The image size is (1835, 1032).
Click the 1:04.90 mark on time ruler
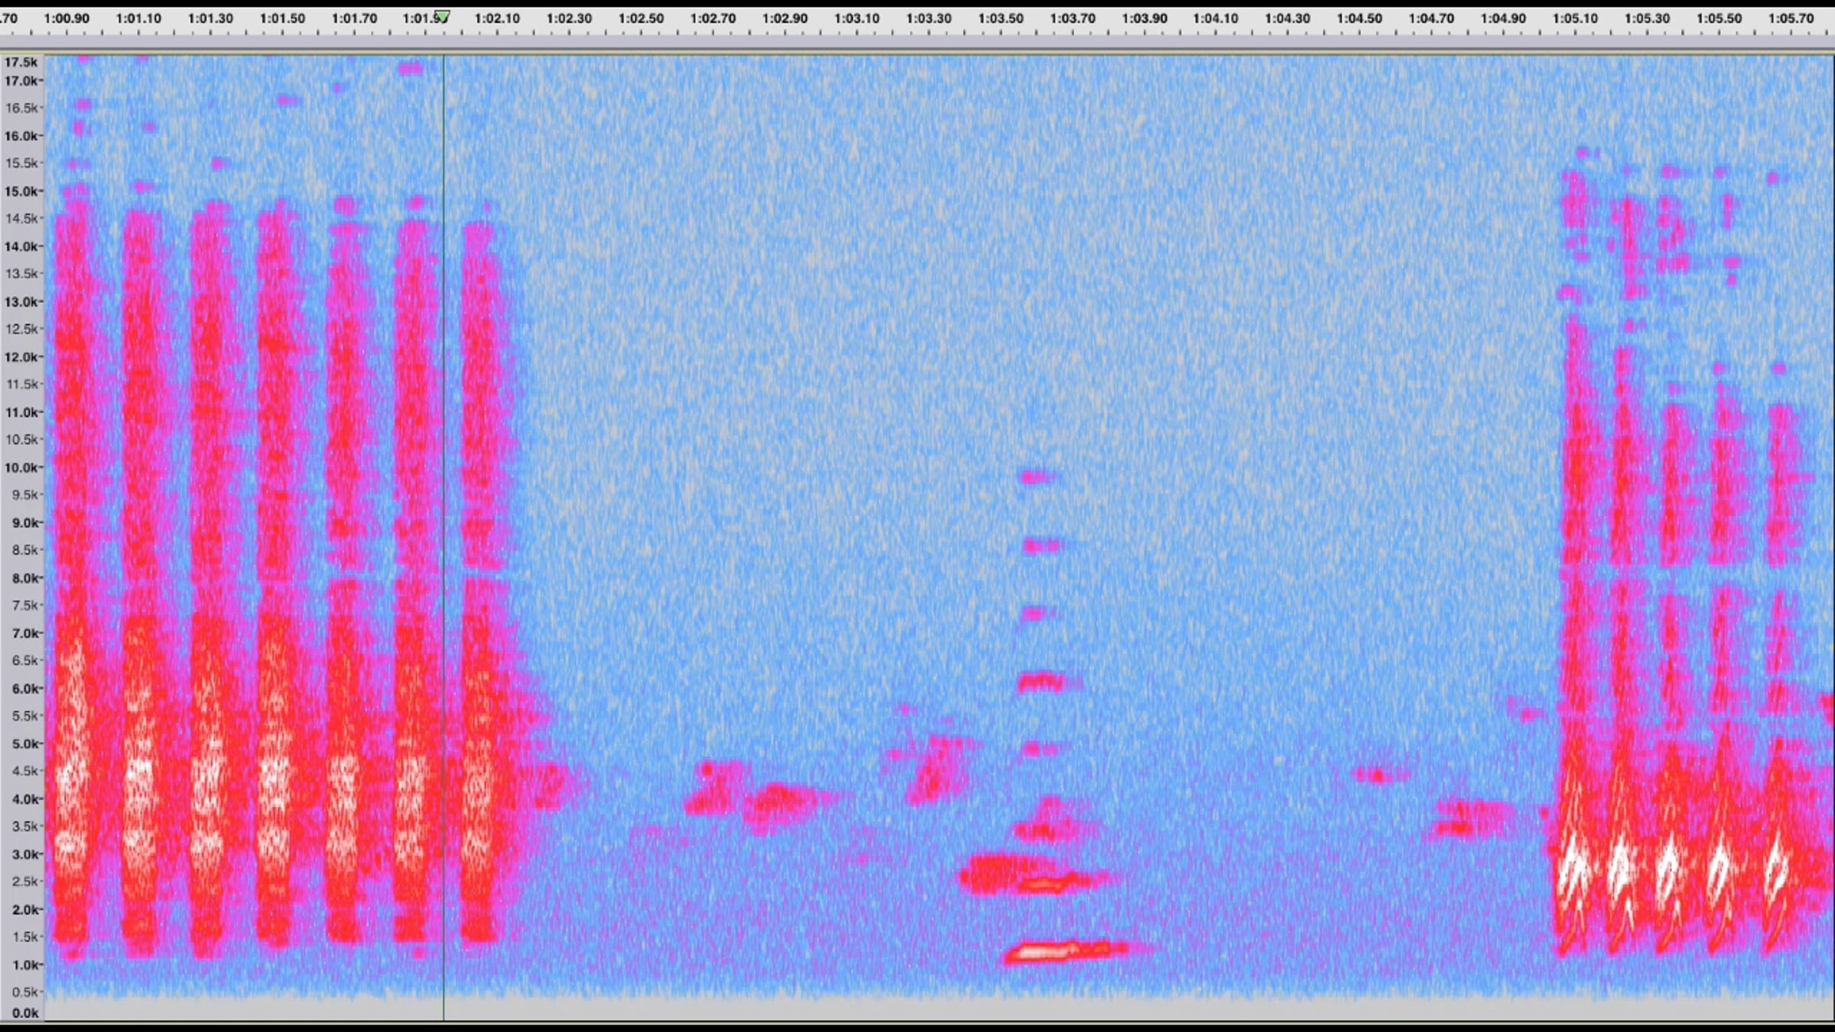click(x=1503, y=18)
